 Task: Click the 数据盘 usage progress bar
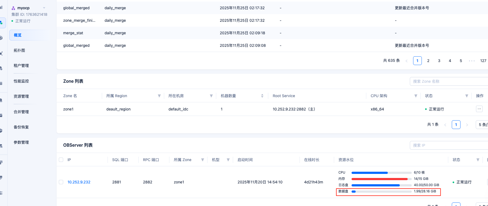[381, 192]
